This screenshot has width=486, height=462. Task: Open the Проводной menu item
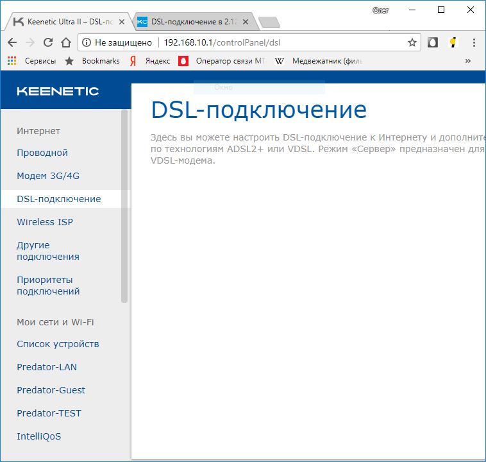(x=42, y=153)
